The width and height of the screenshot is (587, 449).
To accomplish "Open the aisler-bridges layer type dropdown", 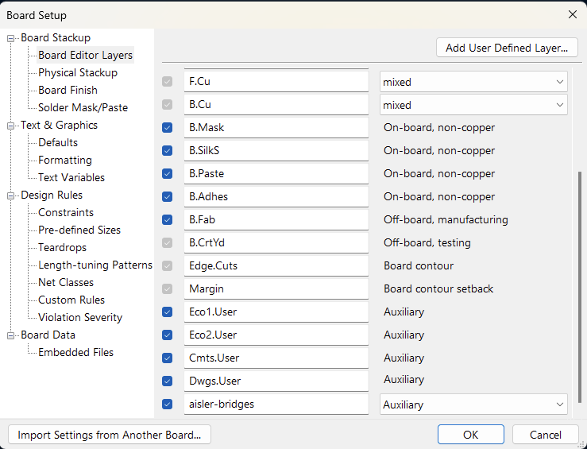I will 473,404.
